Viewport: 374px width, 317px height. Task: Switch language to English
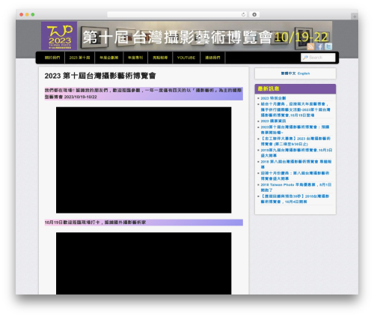[x=304, y=73]
